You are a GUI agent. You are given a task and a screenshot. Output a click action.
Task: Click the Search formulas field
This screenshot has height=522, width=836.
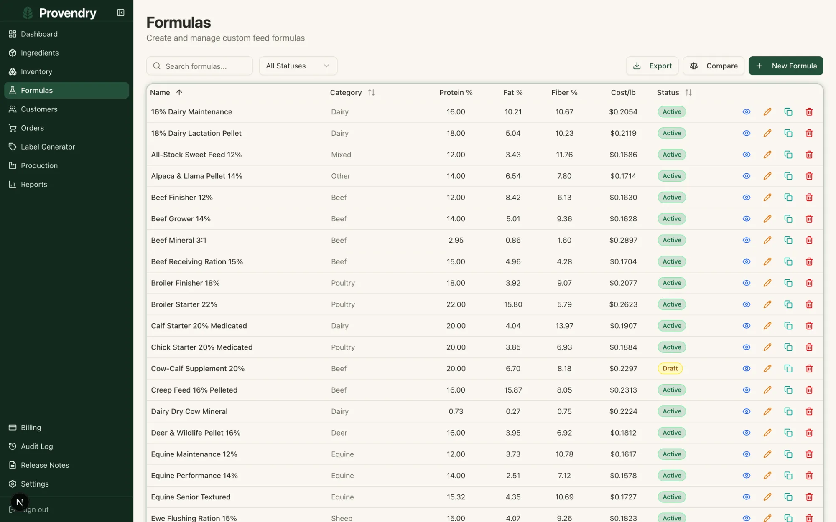point(199,66)
